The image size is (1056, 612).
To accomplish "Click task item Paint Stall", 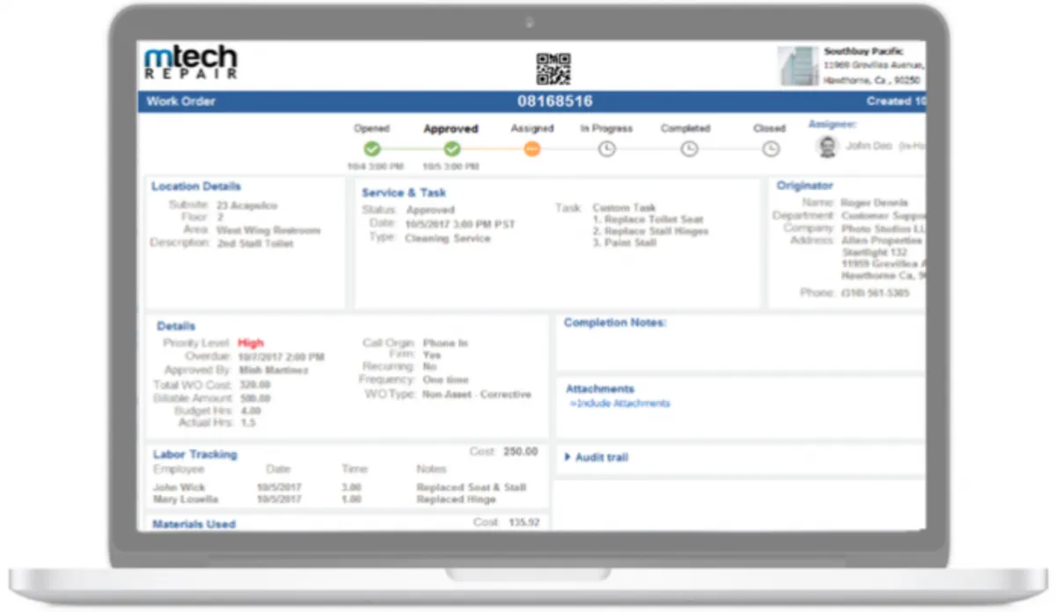I will (625, 243).
